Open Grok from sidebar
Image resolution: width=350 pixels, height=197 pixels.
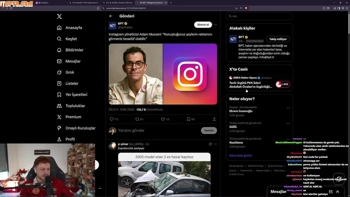click(65, 72)
